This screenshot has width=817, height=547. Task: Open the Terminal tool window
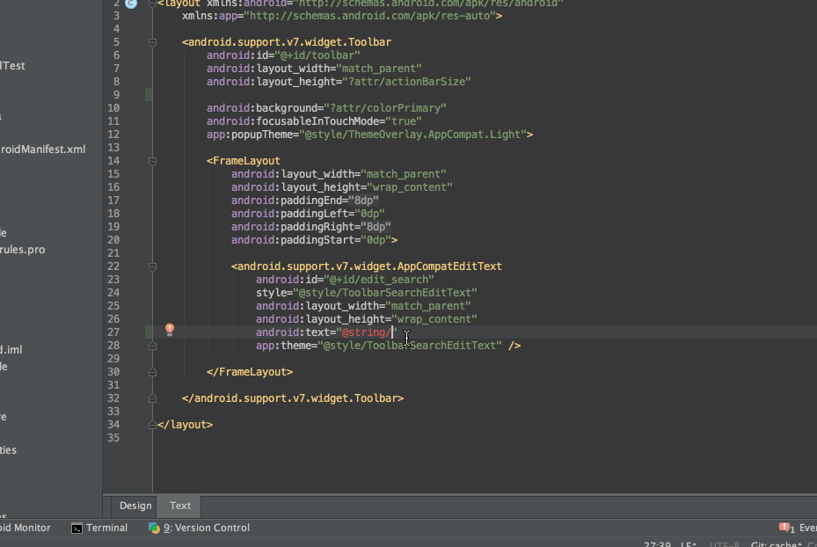(99, 528)
